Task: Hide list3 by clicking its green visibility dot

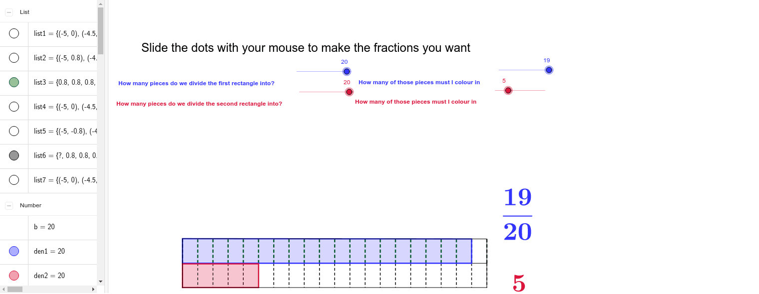Action: (14, 82)
